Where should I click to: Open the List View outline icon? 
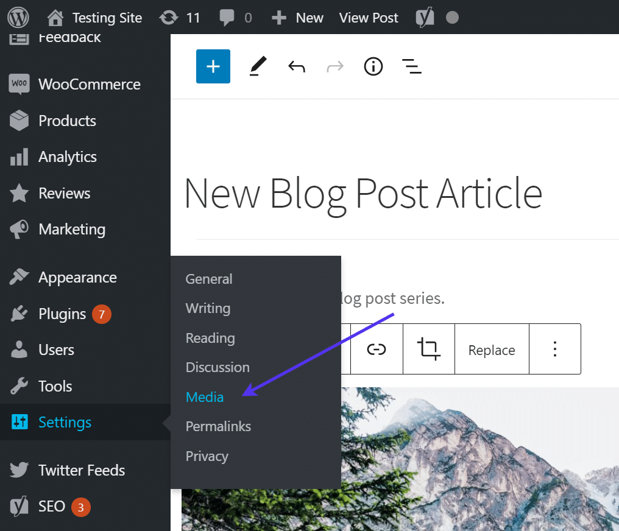(412, 66)
